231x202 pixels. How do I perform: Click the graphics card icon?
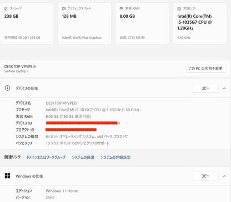(64, 8)
